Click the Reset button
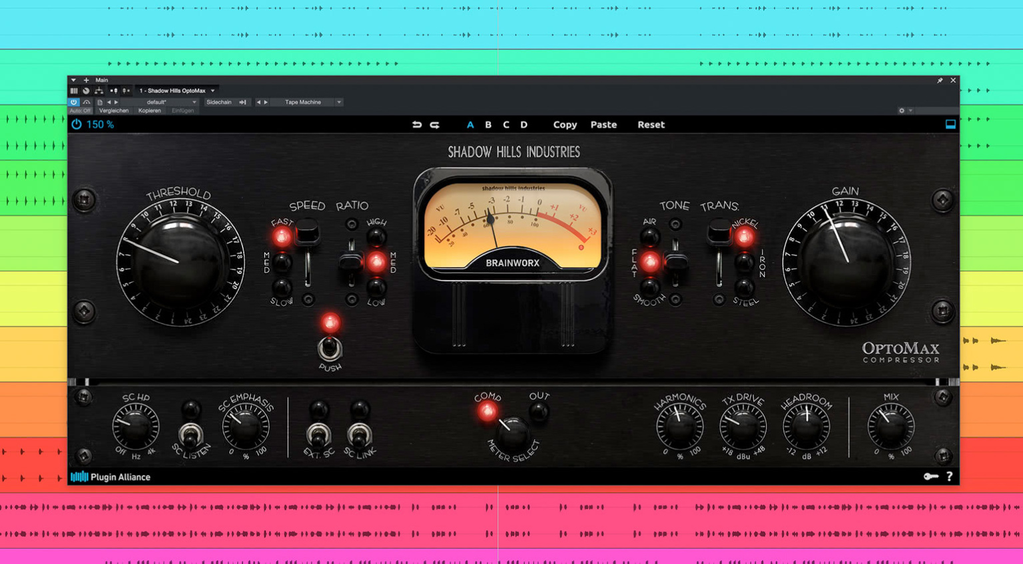 pyautogui.click(x=651, y=124)
